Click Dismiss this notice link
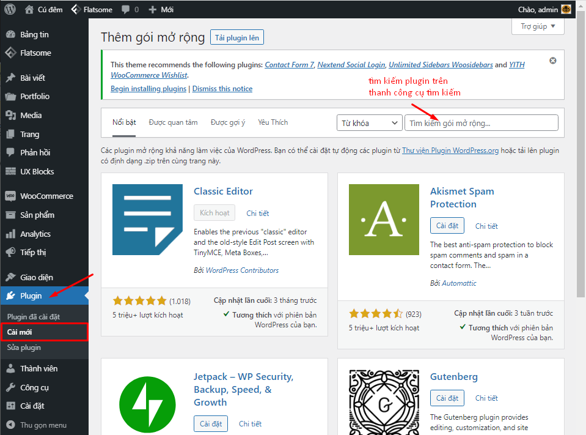This screenshot has height=435, width=586. pyautogui.click(x=222, y=89)
